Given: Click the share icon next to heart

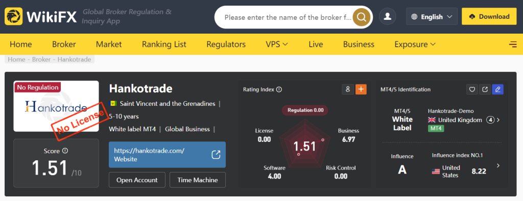Looking at the screenshot, I should [485, 90].
